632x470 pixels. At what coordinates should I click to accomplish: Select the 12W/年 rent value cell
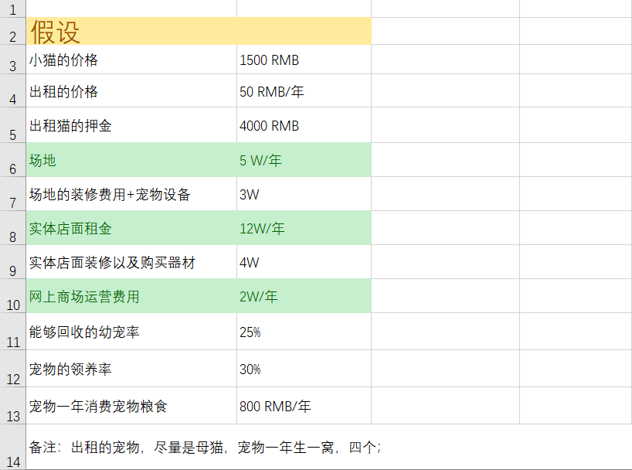pos(262,229)
